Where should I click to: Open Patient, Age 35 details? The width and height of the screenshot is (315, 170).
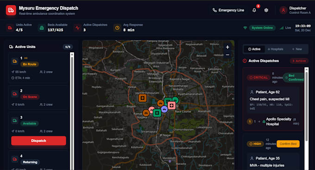(268, 158)
